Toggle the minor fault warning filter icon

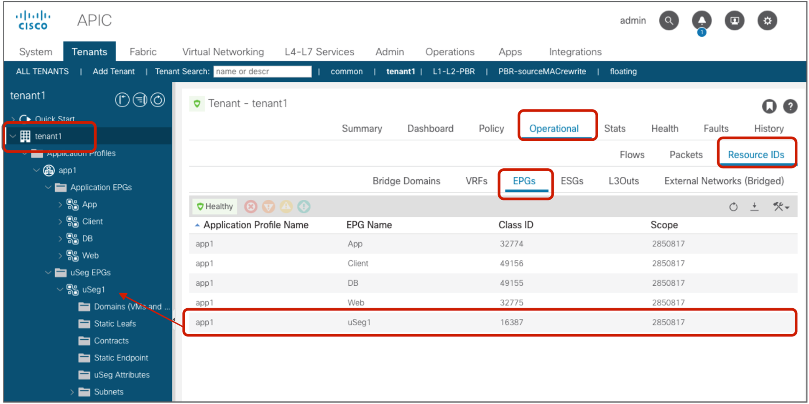coord(286,206)
